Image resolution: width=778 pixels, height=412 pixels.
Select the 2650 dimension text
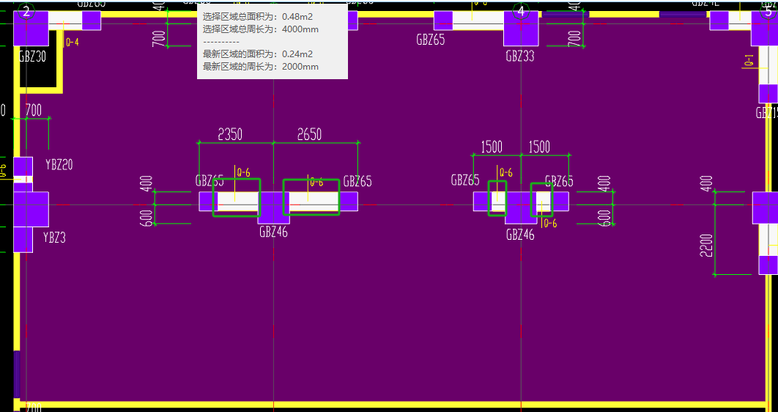309,134
